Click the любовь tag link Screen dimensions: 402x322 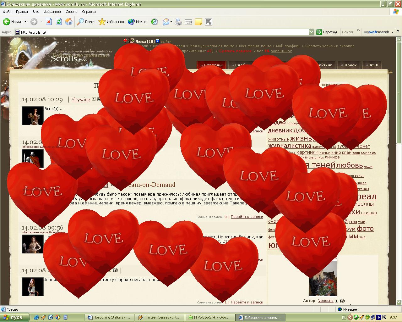point(350,165)
